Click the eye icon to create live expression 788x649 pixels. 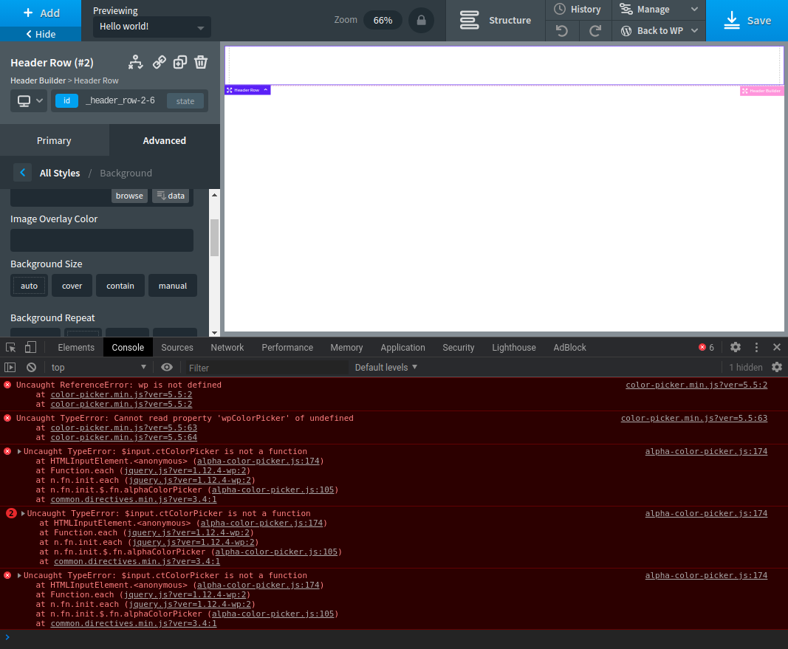[167, 367]
